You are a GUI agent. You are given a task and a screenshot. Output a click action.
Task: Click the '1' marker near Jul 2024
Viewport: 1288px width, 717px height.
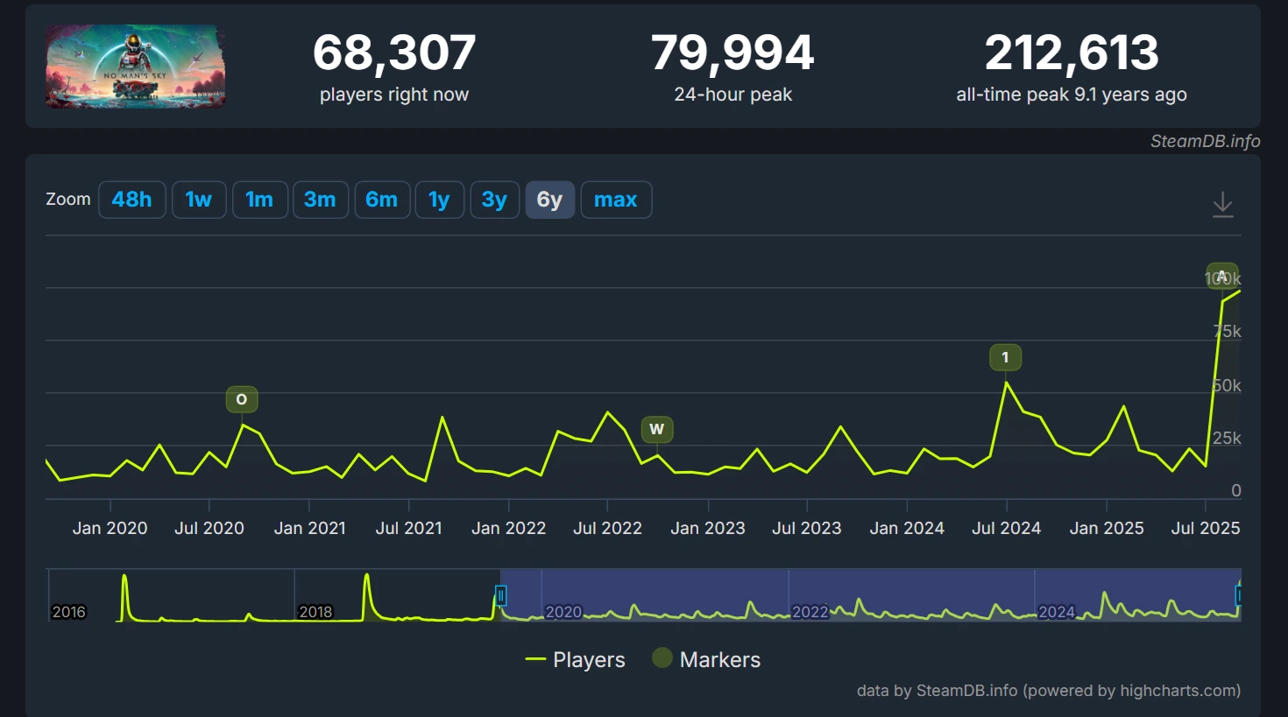pos(1005,357)
